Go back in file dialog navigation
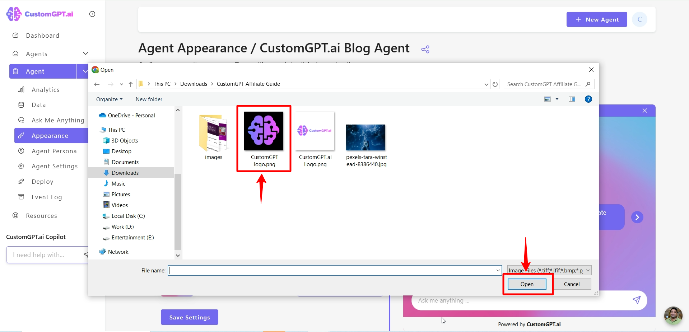 pyautogui.click(x=97, y=84)
